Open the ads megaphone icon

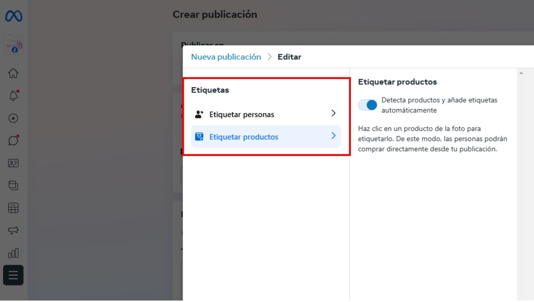coord(13,230)
